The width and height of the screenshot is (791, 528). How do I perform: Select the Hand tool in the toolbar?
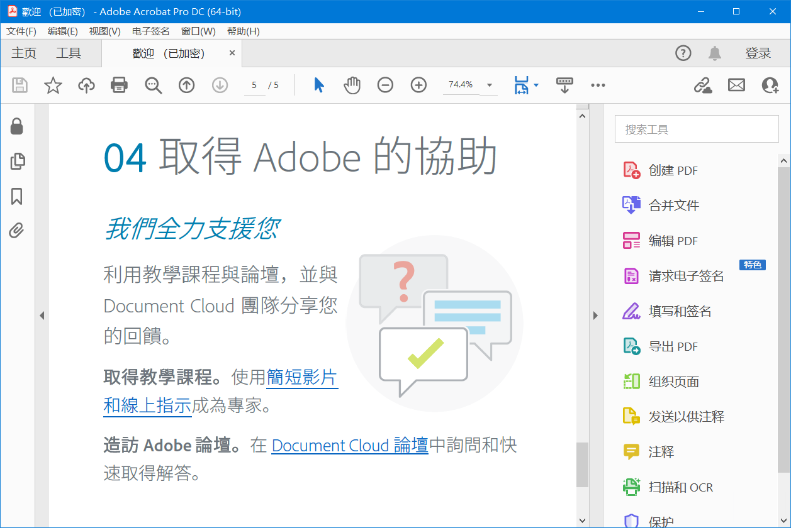tap(352, 84)
